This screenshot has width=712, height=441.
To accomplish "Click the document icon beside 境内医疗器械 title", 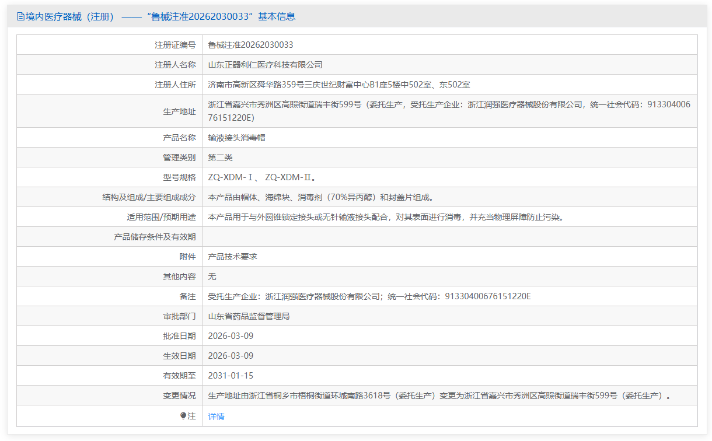I will click(20, 16).
